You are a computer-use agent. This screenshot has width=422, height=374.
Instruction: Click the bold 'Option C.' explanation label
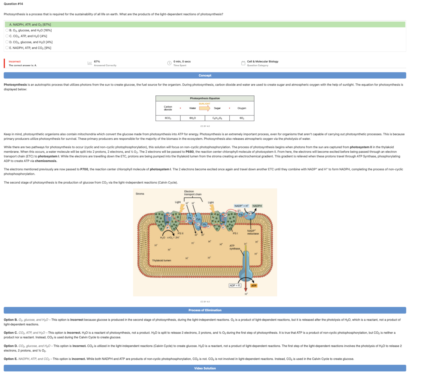pos(11,333)
